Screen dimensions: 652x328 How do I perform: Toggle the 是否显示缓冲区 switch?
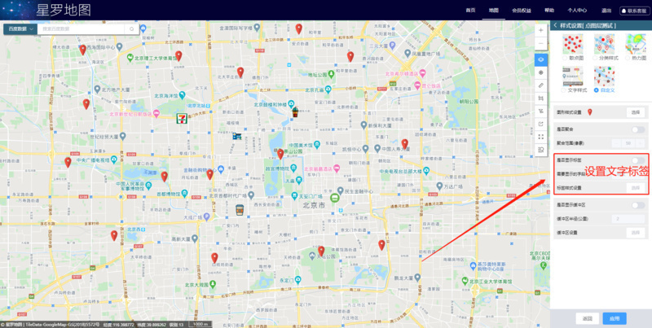(x=638, y=205)
